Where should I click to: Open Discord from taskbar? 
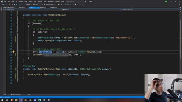35,100
